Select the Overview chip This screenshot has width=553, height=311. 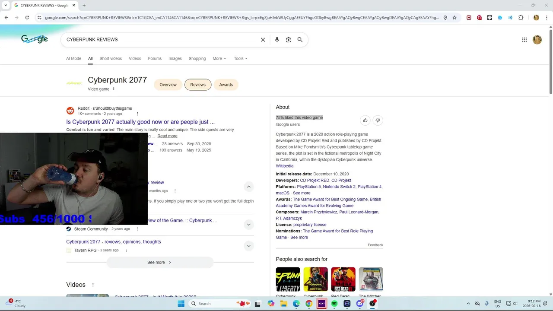coord(168,85)
